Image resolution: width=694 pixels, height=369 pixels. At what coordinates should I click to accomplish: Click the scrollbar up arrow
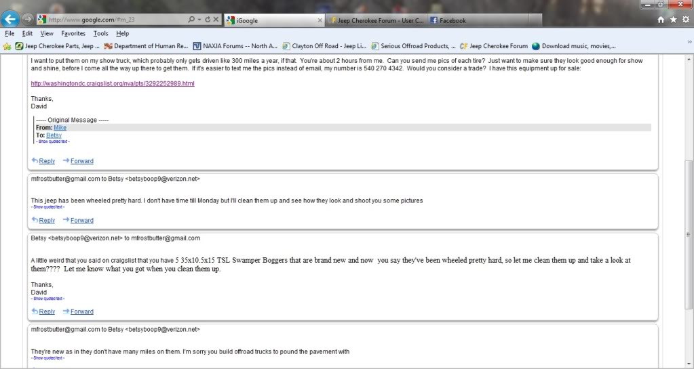pyautogui.click(x=689, y=59)
